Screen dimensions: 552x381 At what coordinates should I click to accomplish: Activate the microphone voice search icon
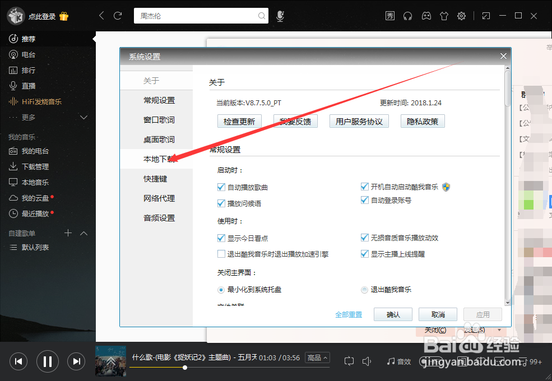280,16
